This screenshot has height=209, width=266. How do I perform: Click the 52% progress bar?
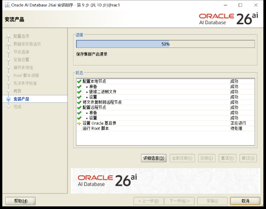[166, 44]
